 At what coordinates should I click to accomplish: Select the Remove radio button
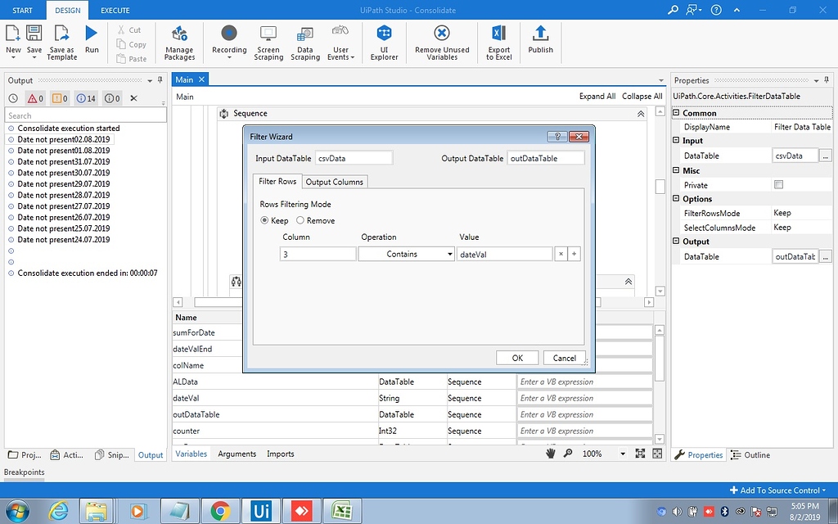300,220
